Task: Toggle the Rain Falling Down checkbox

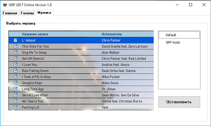Action: click(x=15, y=70)
